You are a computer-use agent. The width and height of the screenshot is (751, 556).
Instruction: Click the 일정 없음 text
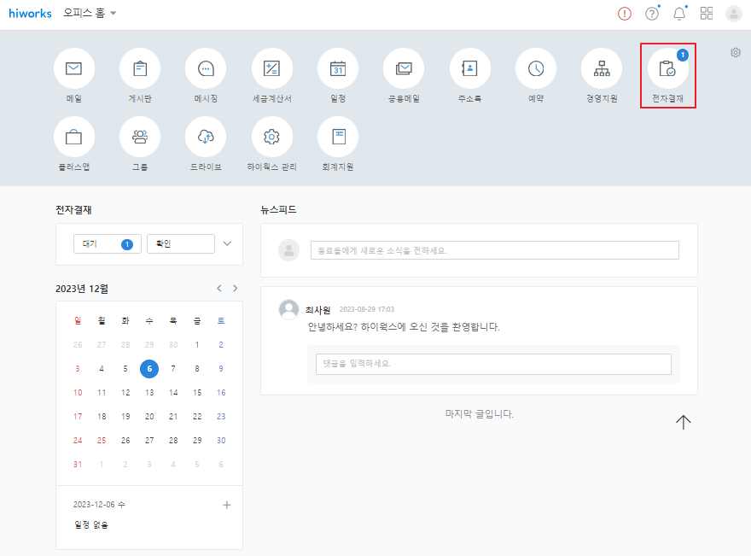pyautogui.click(x=91, y=525)
